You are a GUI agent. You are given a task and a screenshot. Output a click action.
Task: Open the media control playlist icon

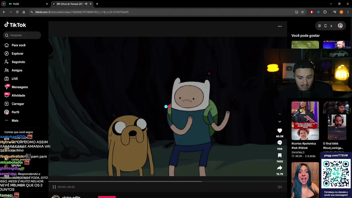tap(335, 12)
